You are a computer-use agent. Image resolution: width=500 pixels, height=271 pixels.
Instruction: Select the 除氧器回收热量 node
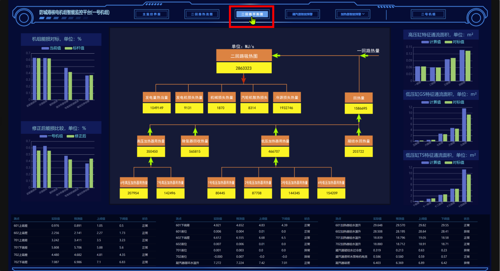coord(195,141)
